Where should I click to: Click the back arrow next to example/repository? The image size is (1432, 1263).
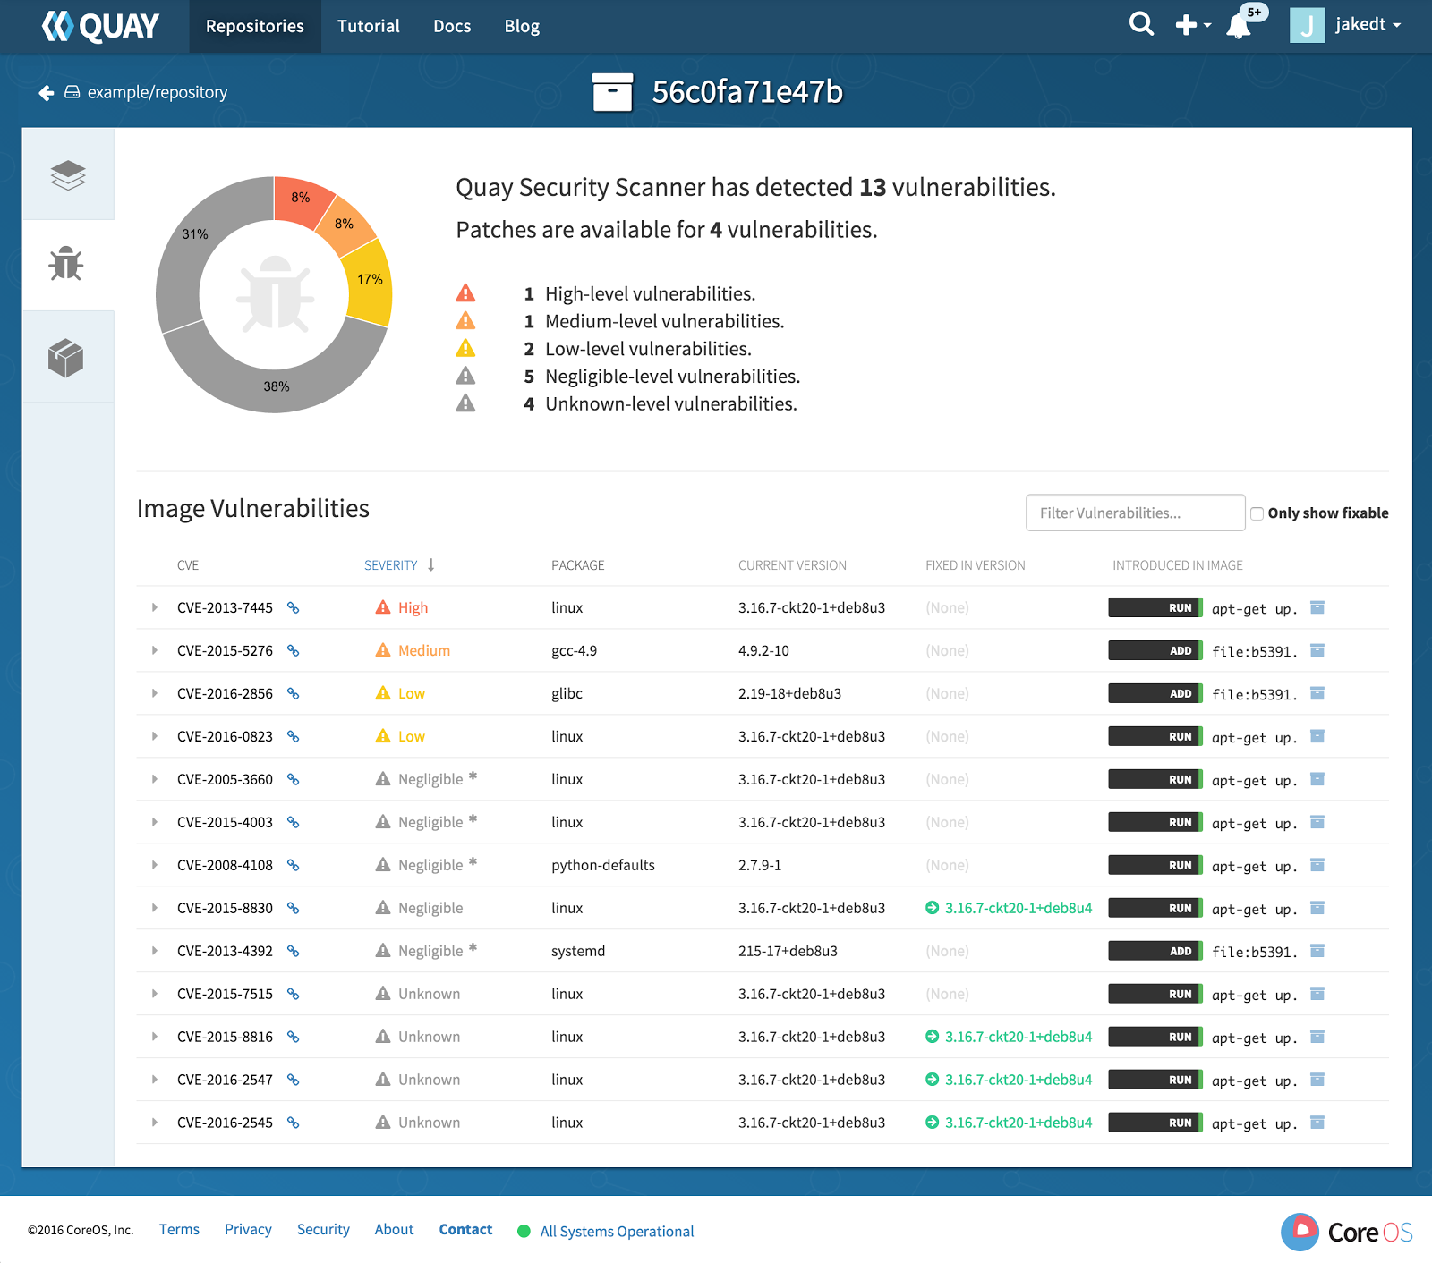pyautogui.click(x=45, y=92)
